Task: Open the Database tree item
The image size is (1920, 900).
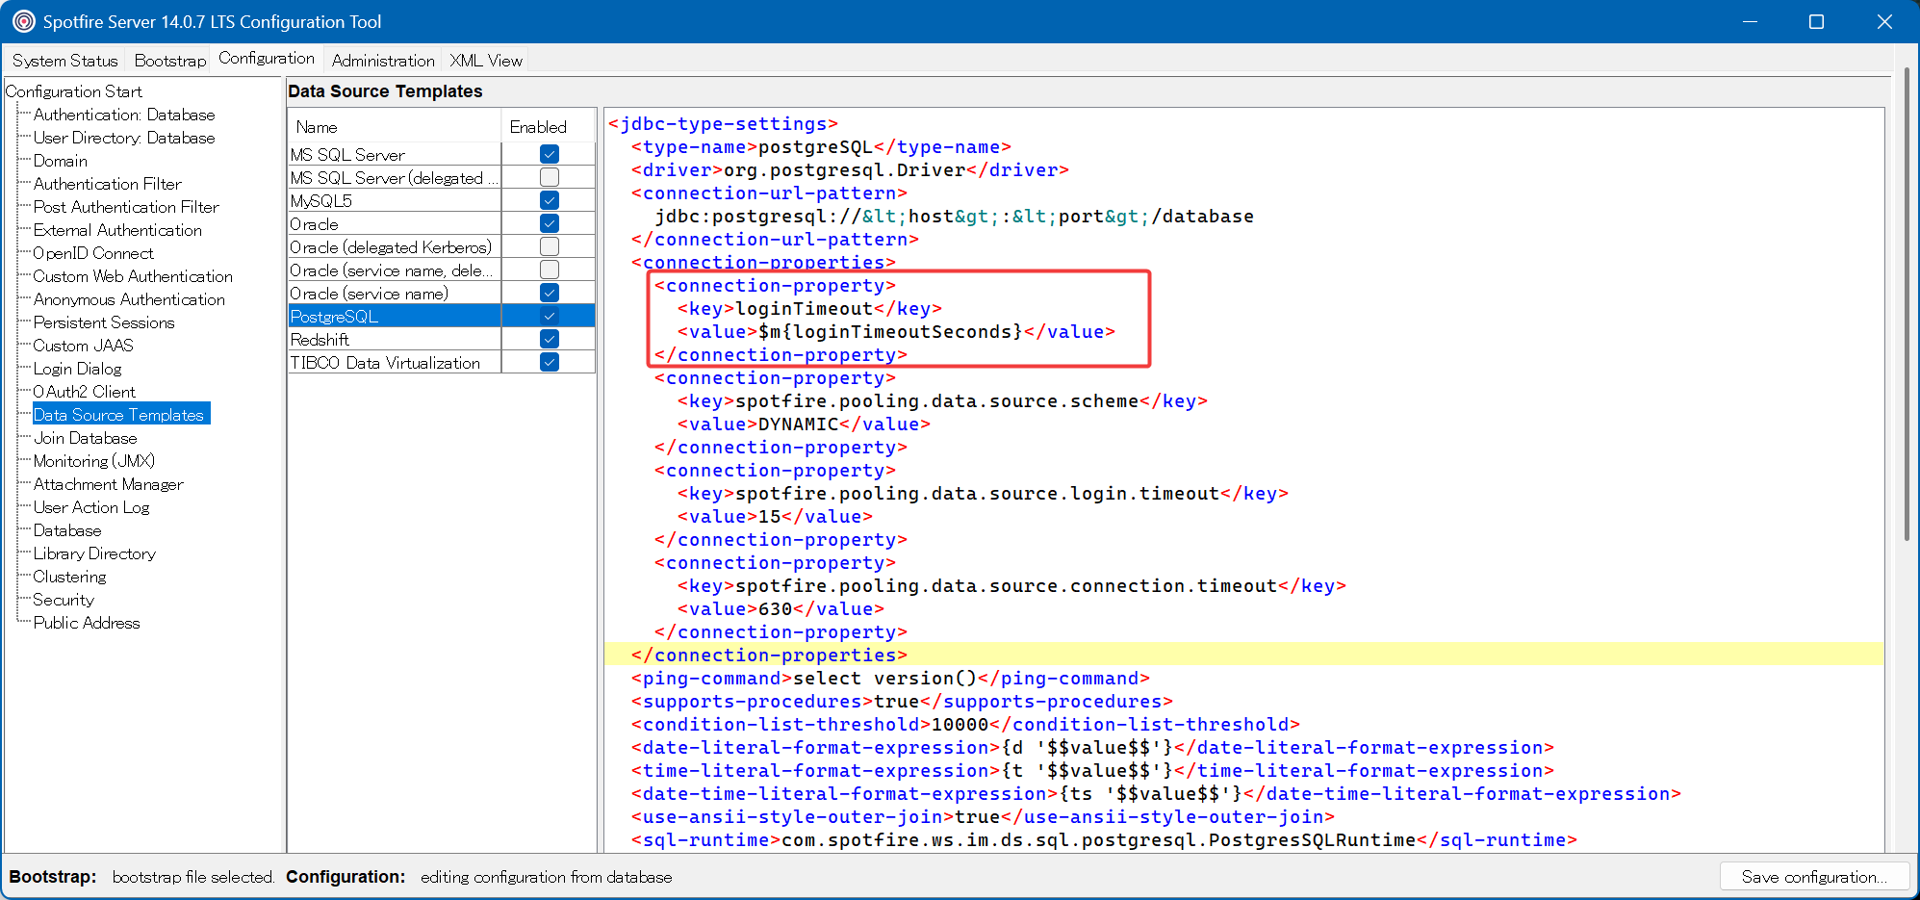Action: point(67,530)
